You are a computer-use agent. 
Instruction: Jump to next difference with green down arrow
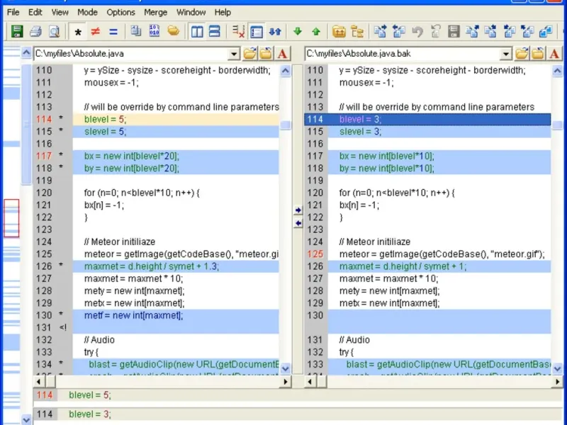[298, 31]
